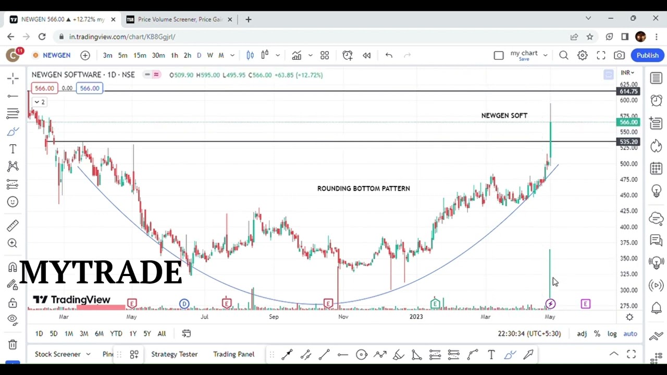This screenshot has width=667, height=375.
Task: Toggle magnet mode
Action: 13,267
